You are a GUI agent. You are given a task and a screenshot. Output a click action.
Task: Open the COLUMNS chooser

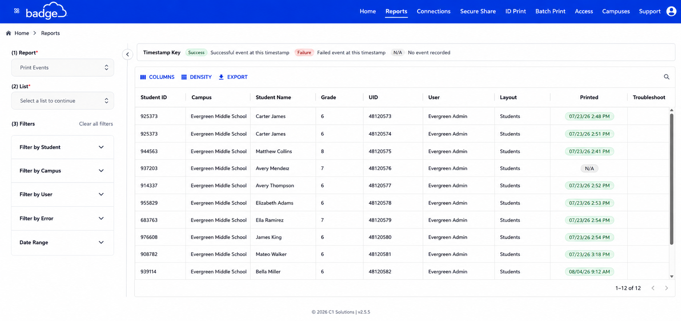point(157,77)
